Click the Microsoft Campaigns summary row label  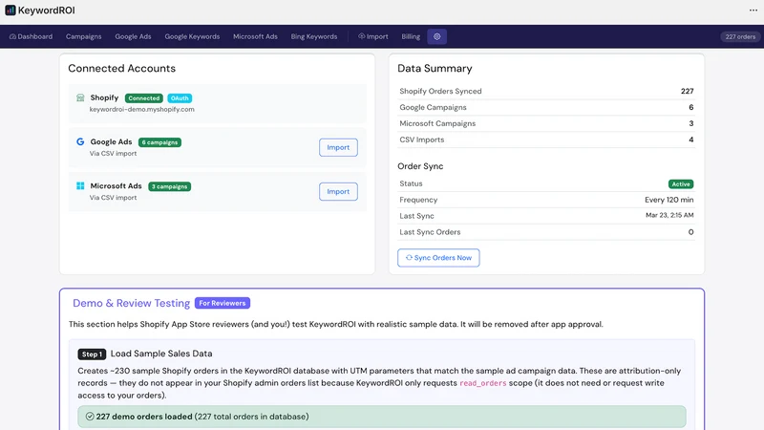[437, 123]
